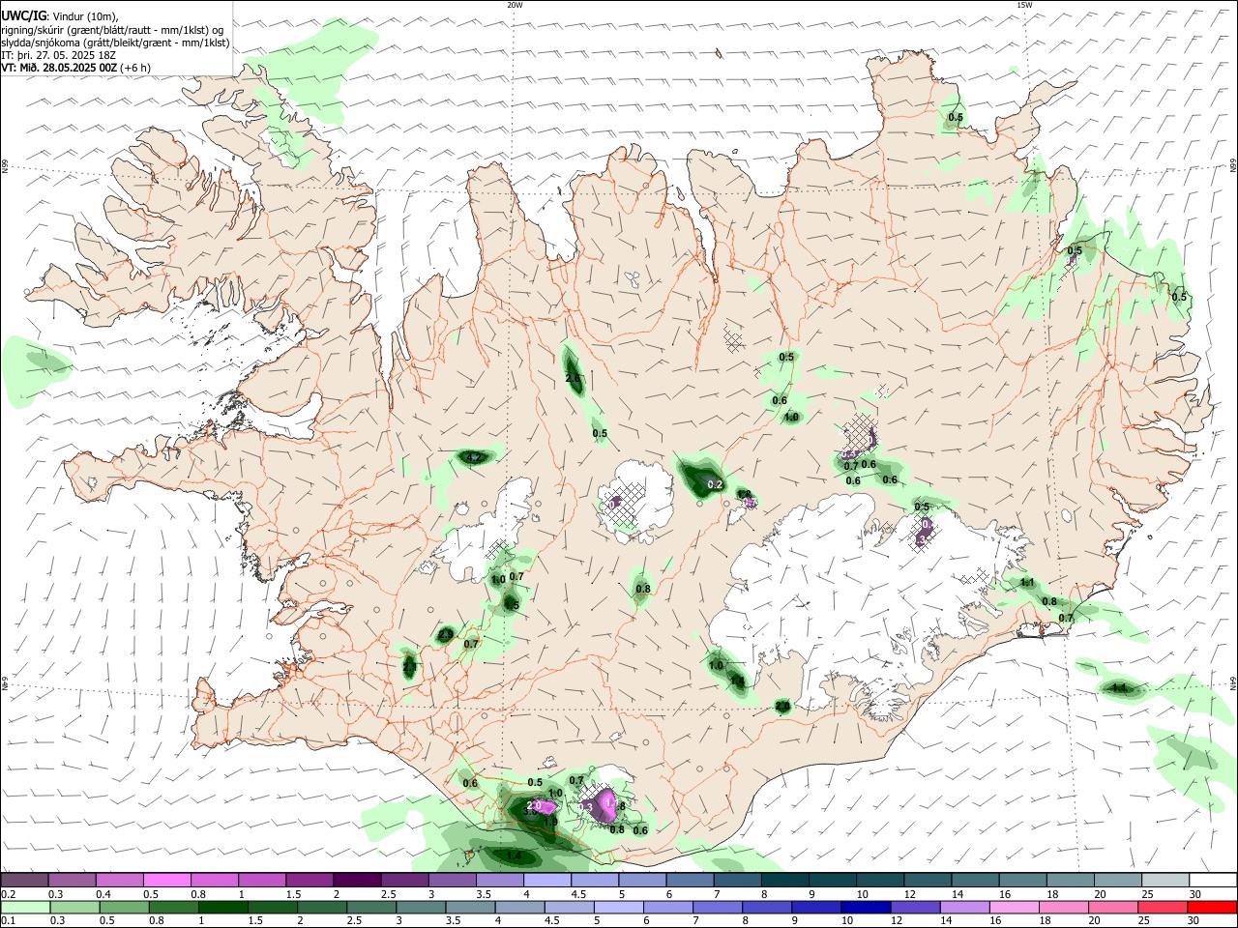Viewport: 1238px width, 928px height.
Task: Click the crimson 25–30 rain legend swatch
Action: (x=1161, y=907)
